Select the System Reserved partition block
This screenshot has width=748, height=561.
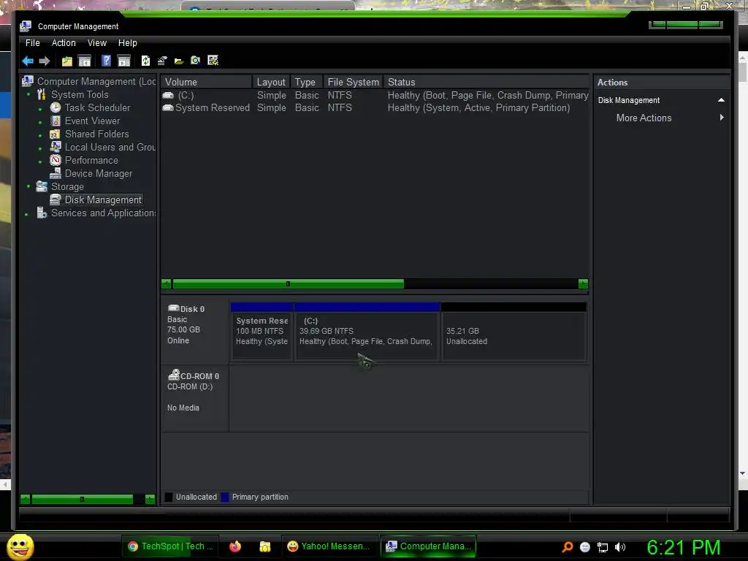pos(262,331)
